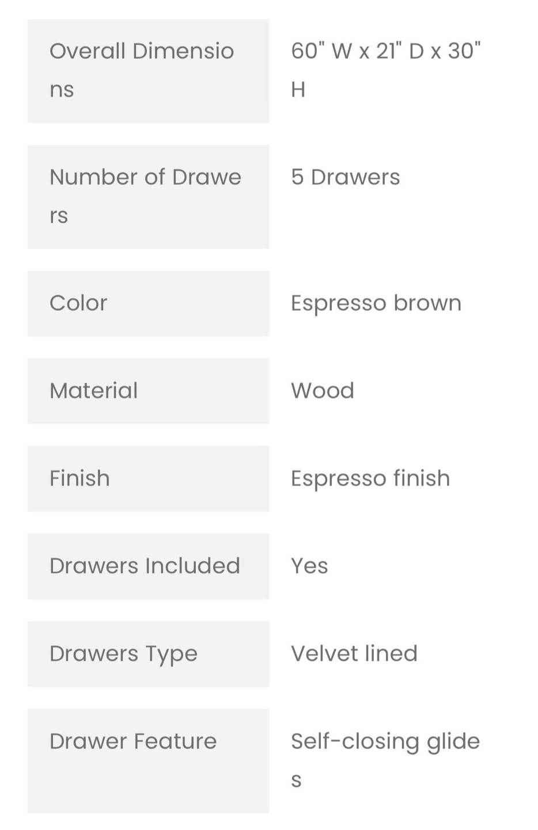This screenshot has height=830, width=538.
Task: Click the wrapped 'rs' text under Number of Drawe
Action: [x=59, y=216]
